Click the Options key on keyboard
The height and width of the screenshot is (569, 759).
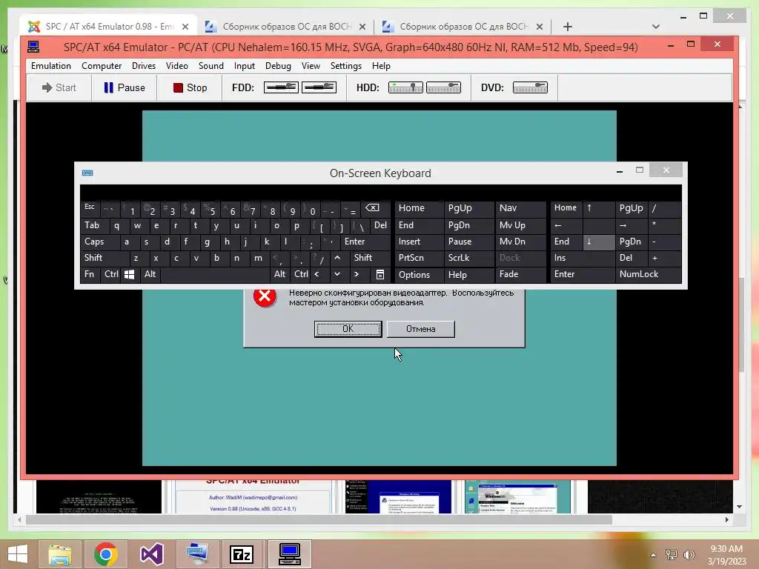tap(420, 274)
